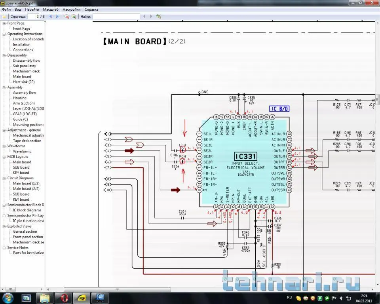The width and height of the screenshot is (380, 304).
Task: Find previous match arrow in toolbar
Action: click(x=144, y=17)
